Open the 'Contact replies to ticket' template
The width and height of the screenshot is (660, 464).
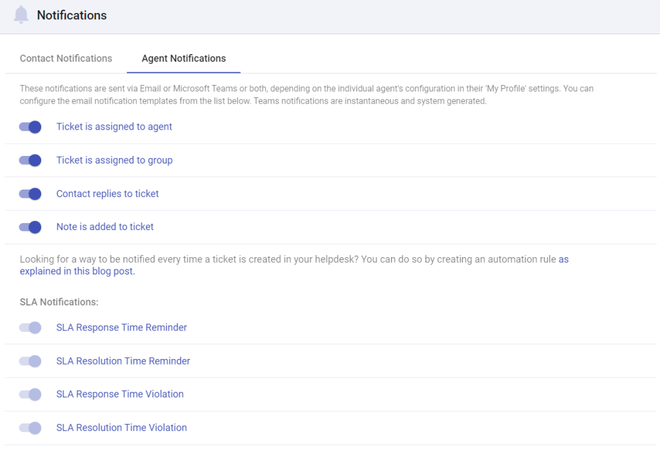coord(107,193)
